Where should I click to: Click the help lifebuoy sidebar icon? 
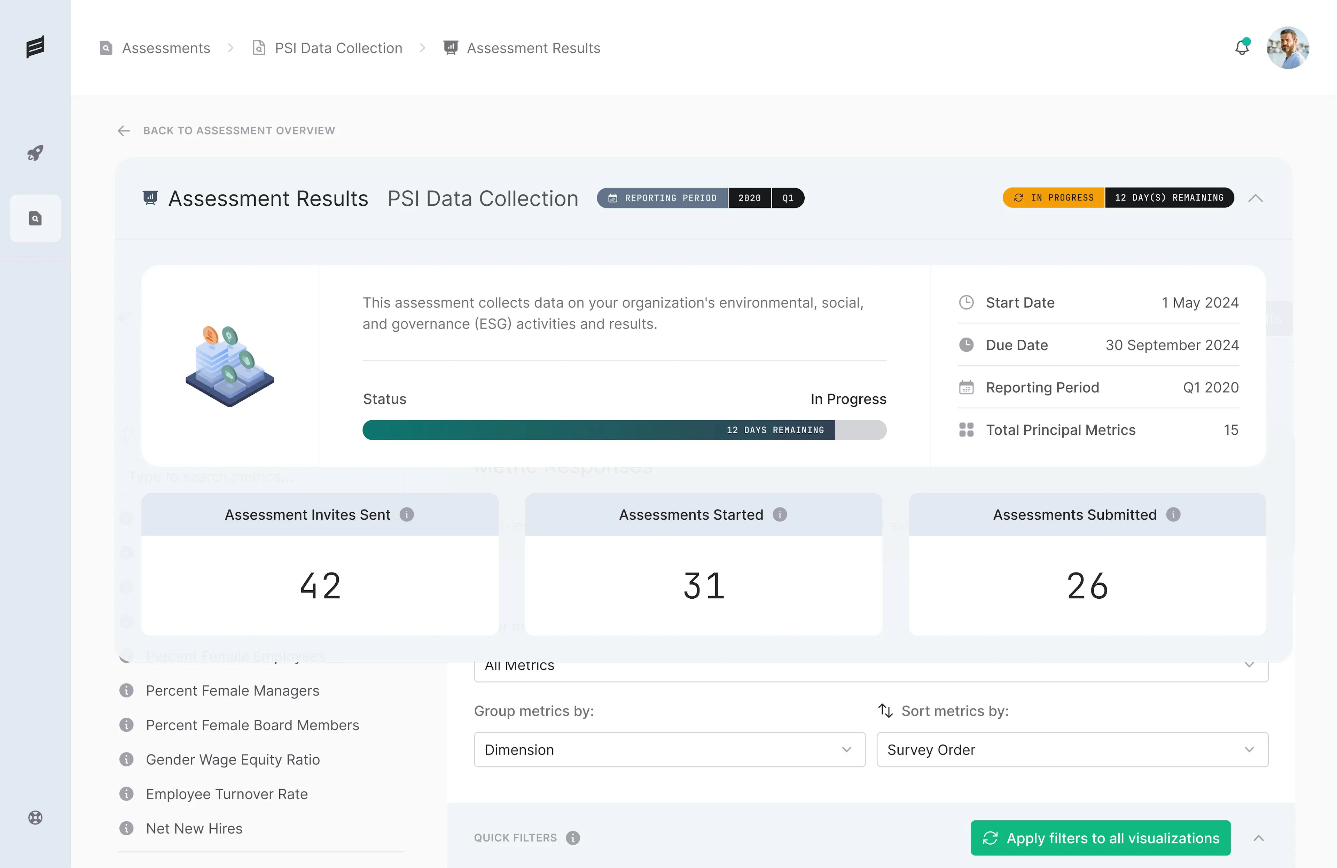point(36,818)
